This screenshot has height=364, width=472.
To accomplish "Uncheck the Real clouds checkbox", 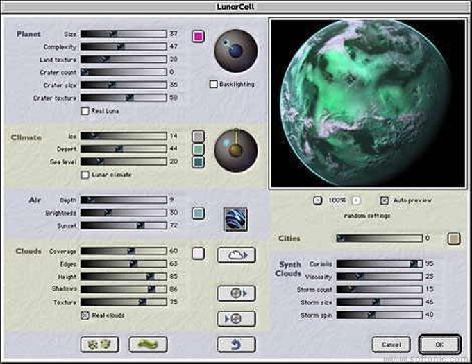I will point(85,315).
